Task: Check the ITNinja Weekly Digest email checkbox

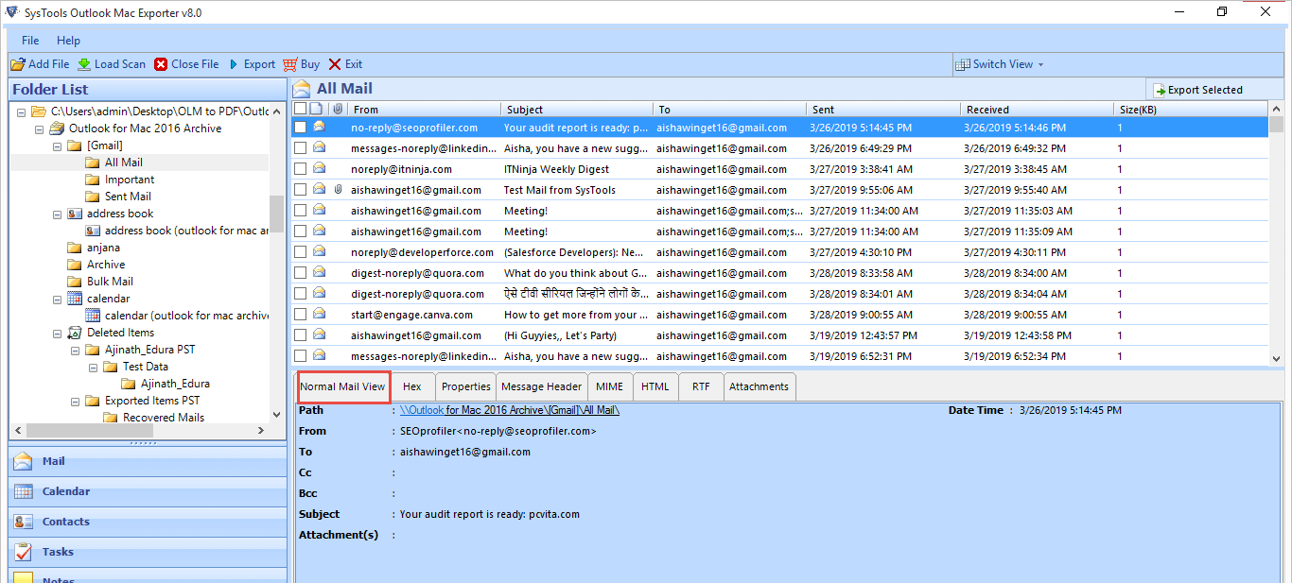Action: click(x=300, y=169)
